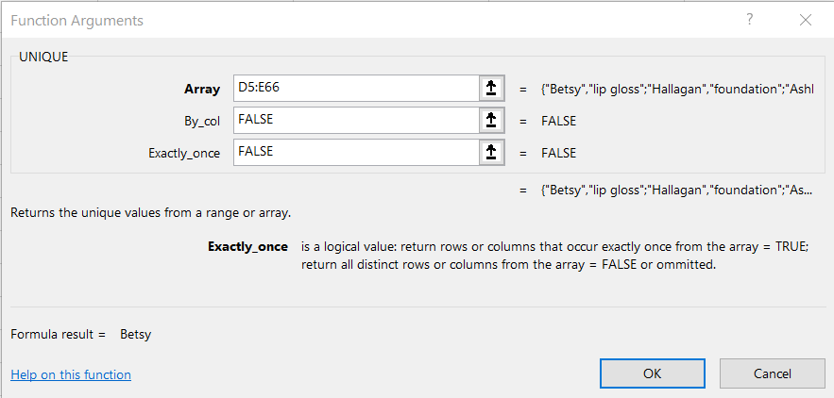Image resolution: width=834 pixels, height=398 pixels.
Task: Click the bold Array argument label
Action: 203,89
